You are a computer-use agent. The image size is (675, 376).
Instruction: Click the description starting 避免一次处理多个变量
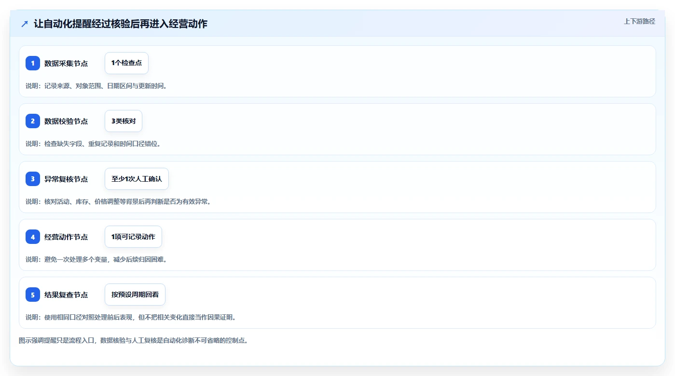click(x=96, y=259)
